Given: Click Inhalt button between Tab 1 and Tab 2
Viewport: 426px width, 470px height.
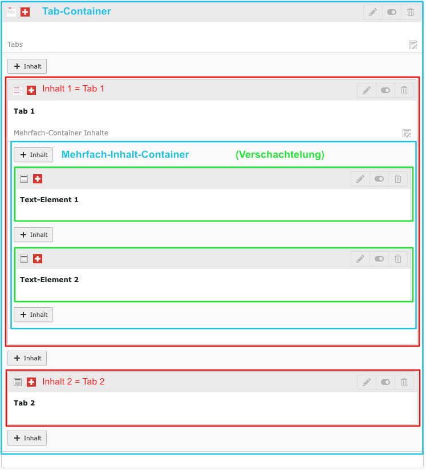Looking at the screenshot, I should [27, 358].
